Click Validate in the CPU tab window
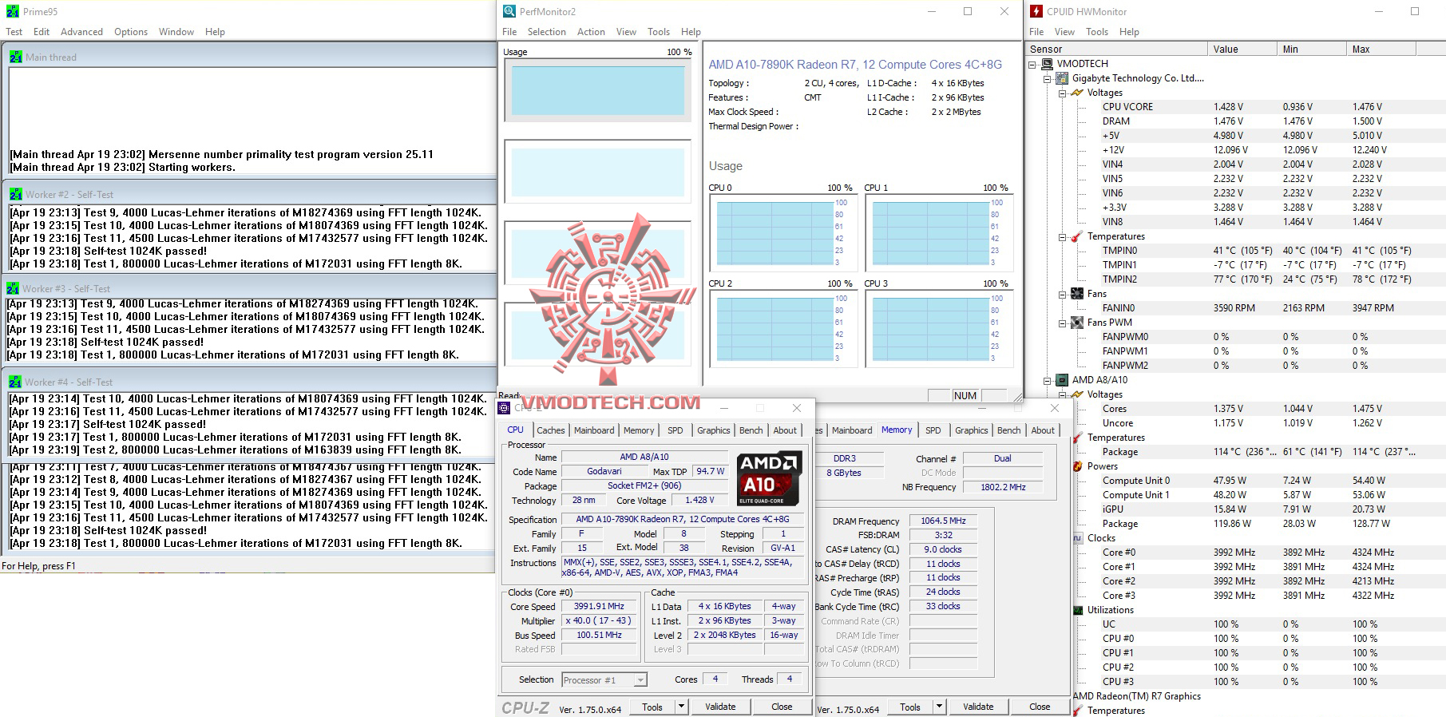 [x=720, y=707]
